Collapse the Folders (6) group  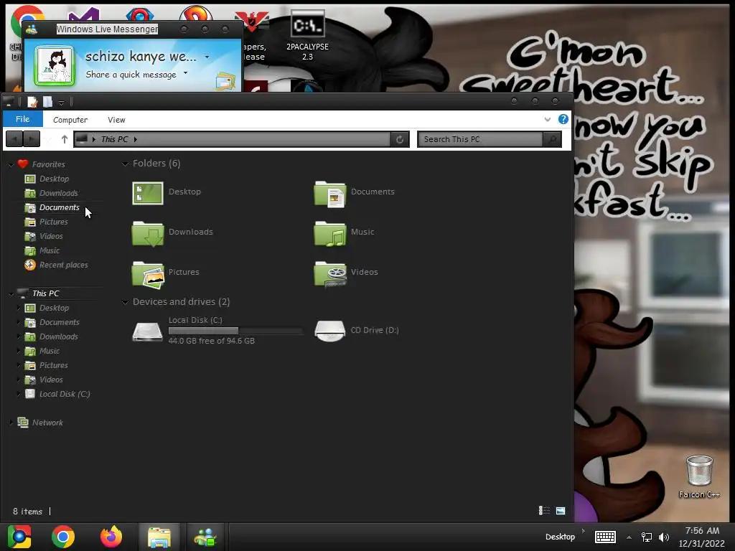click(x=125, y=164)
